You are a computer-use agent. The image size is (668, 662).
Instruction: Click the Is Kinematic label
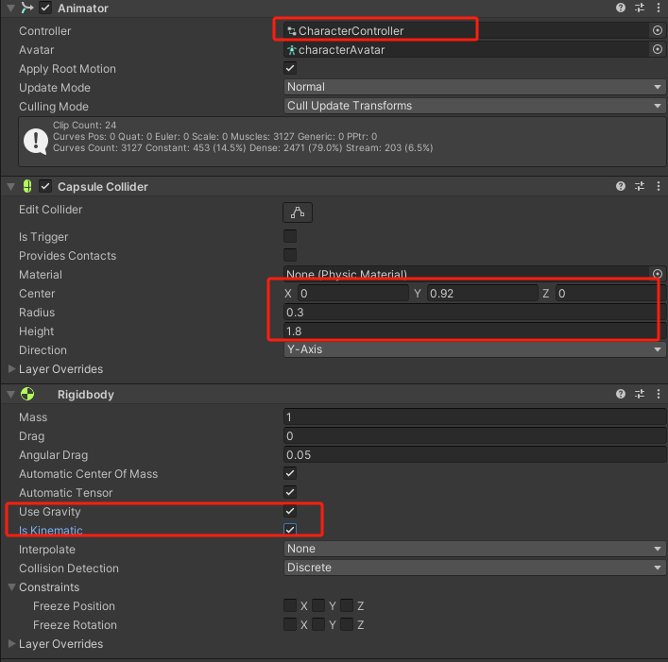point(51,530)
